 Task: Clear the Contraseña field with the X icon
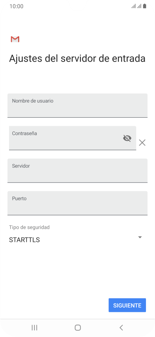coord(142,142)
